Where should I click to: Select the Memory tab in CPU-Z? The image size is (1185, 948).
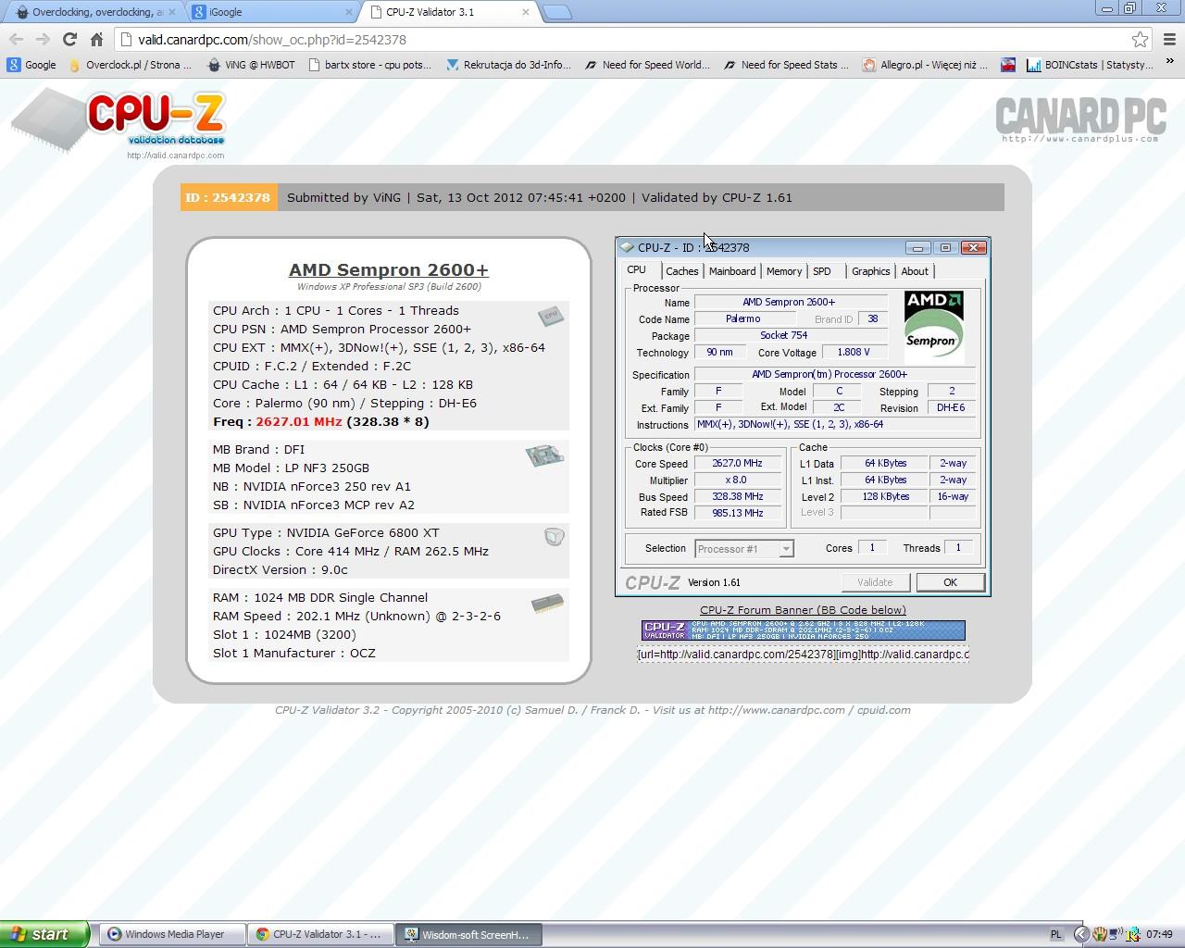(784, 271)
